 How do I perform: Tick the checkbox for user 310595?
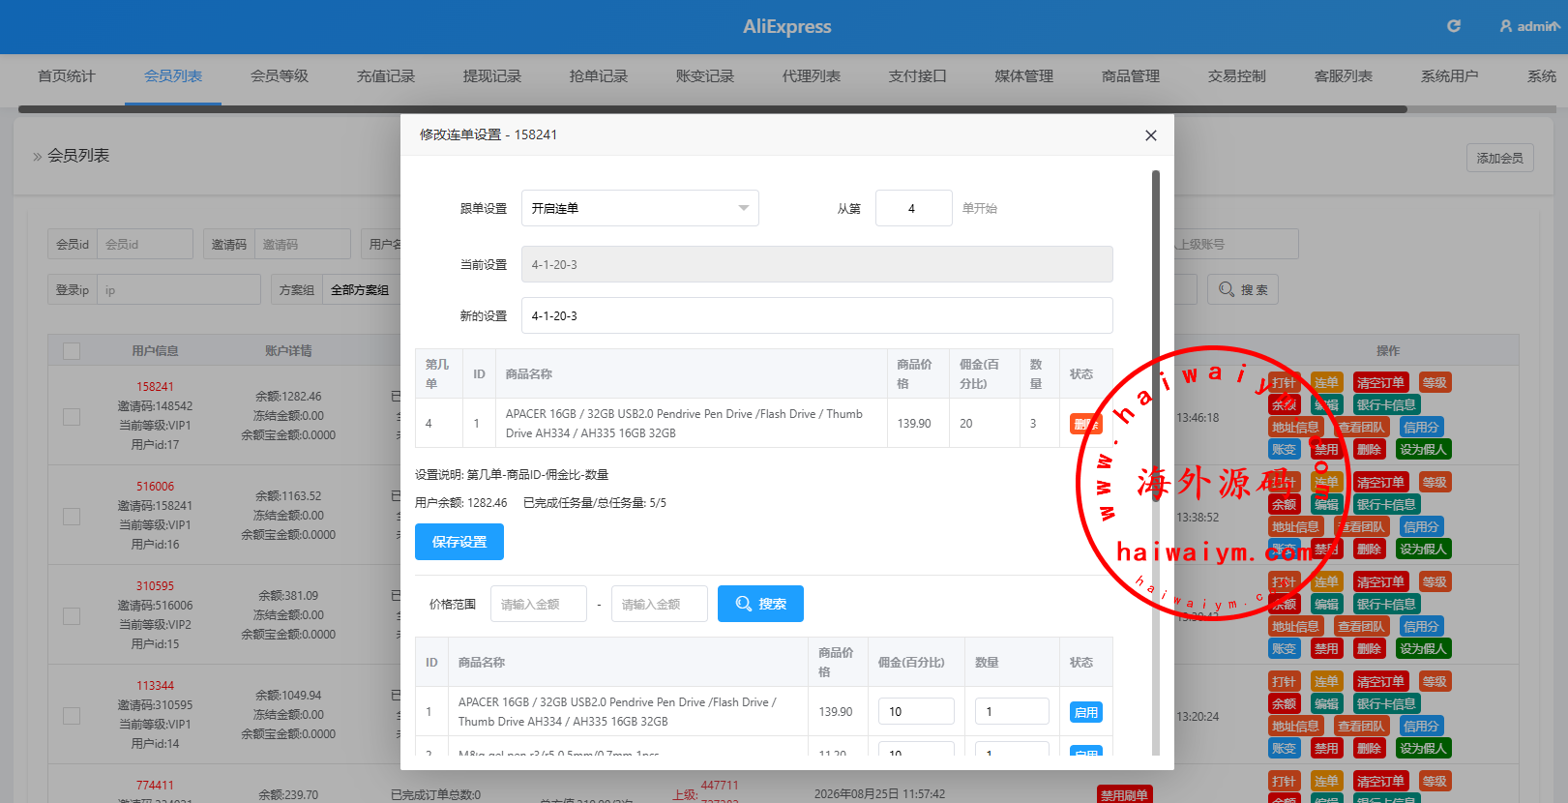coord(72,615)
